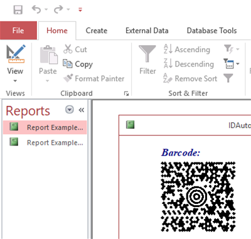Open the File tab
251x239 pixels.
point(18,31)
